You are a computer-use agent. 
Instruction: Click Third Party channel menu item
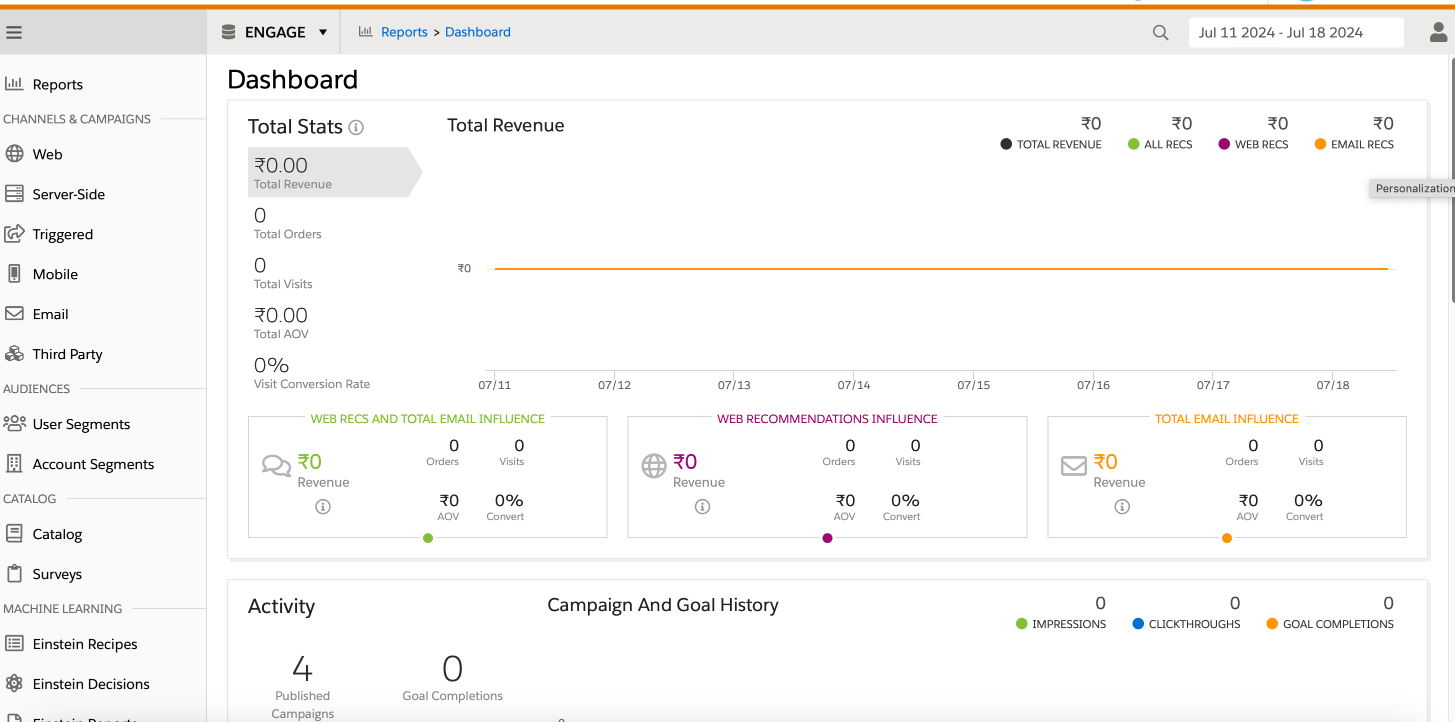(66, 353)
